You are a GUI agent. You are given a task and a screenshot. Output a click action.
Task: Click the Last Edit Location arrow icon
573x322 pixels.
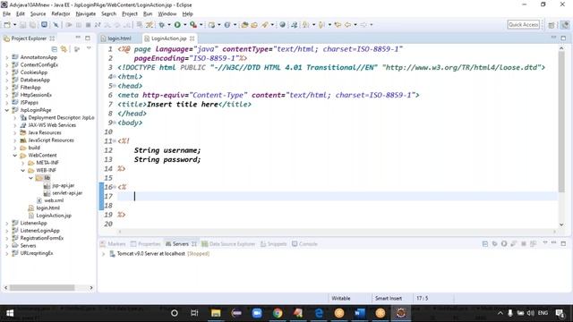[338, 25]
